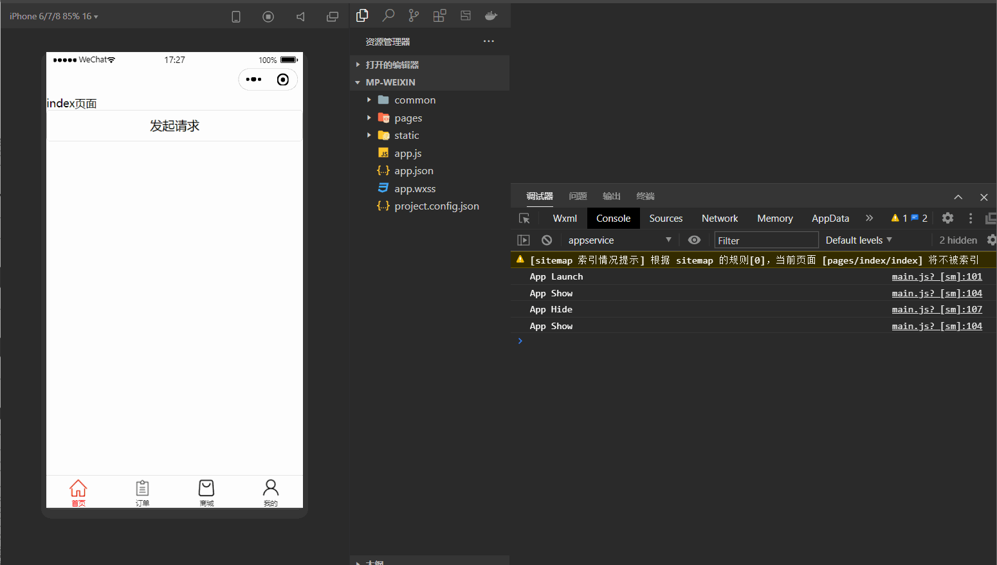Close the debugger panel
The height and width of the screenshot is (565, 997).
pos(983,197)
